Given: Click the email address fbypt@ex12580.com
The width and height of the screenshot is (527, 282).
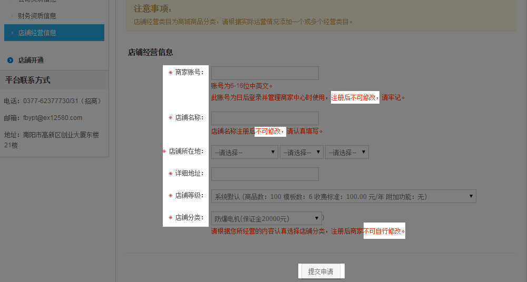Looking at the screenshot, I should point(53,118).
